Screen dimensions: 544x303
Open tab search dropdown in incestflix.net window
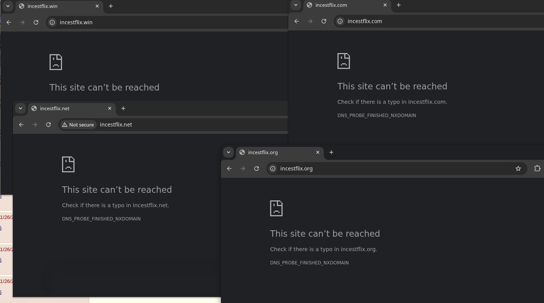pos(20,108)
